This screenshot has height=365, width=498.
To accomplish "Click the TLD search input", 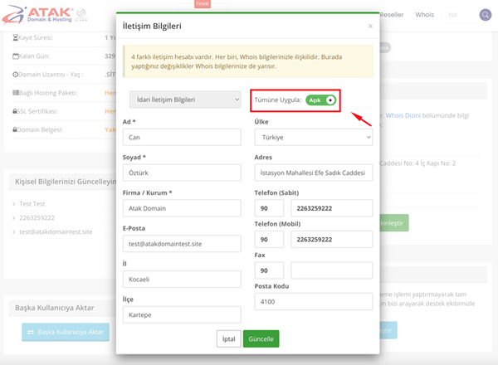I will (461, 15).
